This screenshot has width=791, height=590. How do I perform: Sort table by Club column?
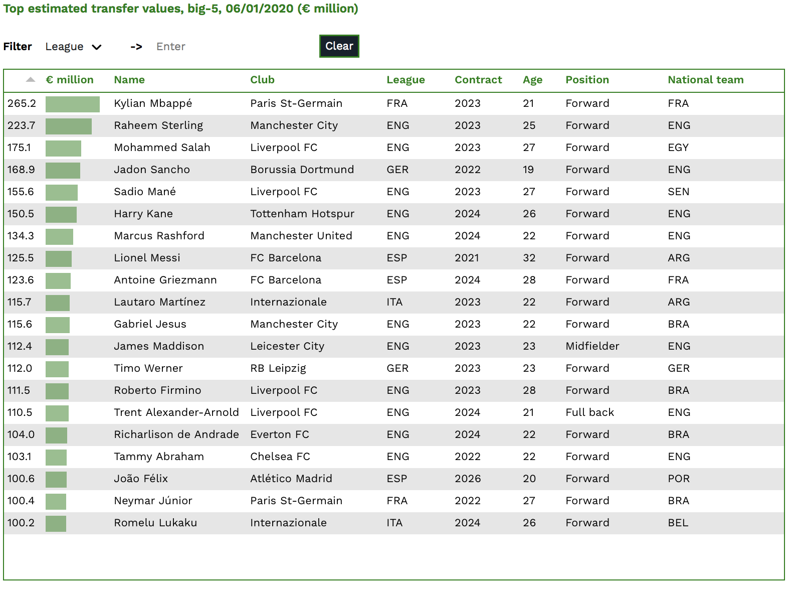(262, 80)
